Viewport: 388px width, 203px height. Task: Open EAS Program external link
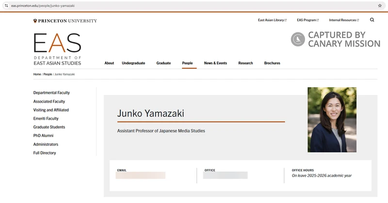[308, 20]
